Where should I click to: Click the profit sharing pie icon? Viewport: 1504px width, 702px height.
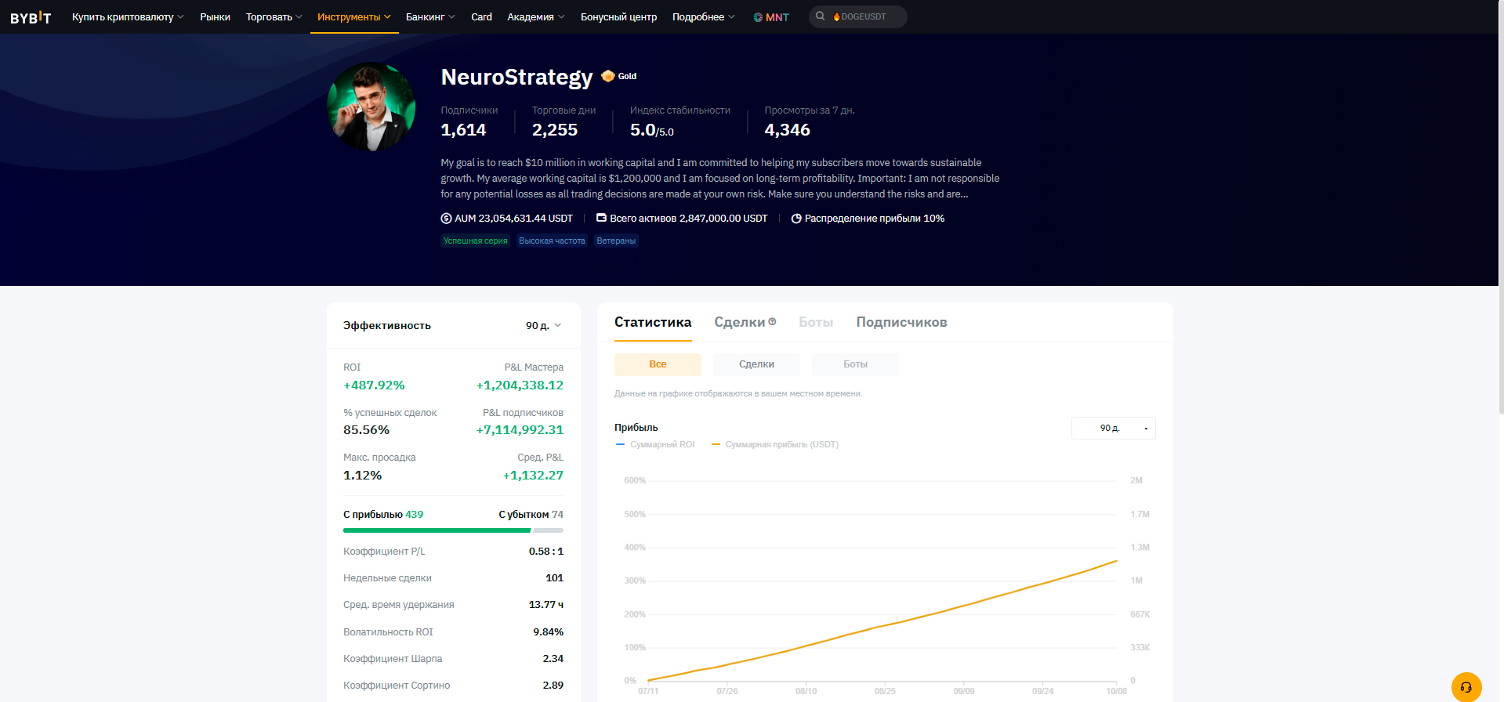coord(796,219)
